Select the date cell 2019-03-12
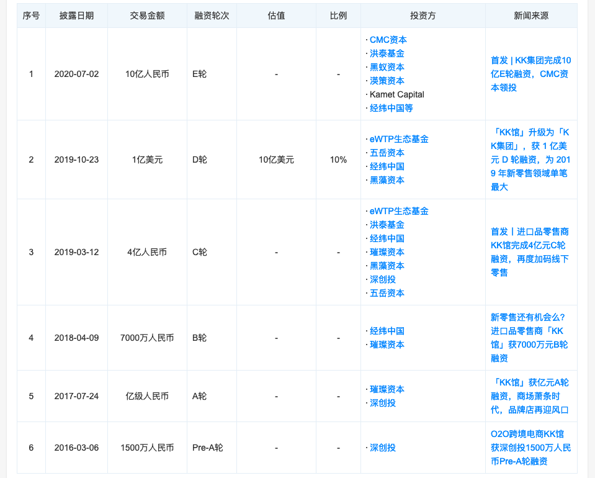The width and height of the screenshot is (595, 478). (76, 253)
